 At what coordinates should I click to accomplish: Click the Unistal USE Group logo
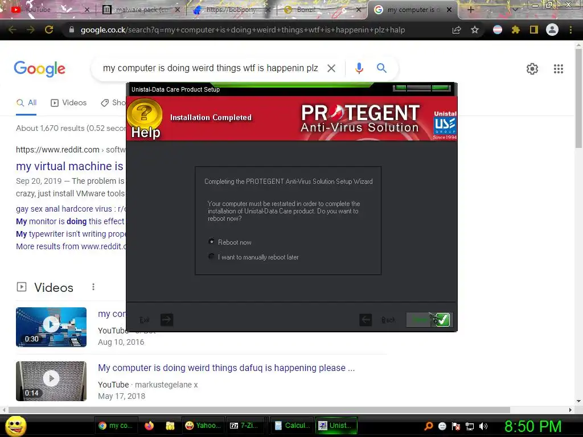[445, 125]
